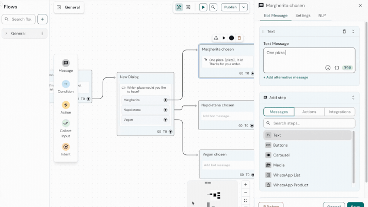Insert variable using curly braces icon

pos(337,68)
